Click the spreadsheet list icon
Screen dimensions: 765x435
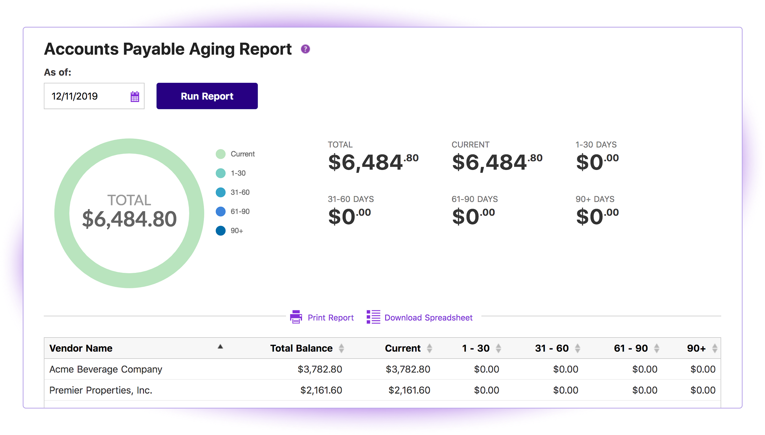[373, 317]
